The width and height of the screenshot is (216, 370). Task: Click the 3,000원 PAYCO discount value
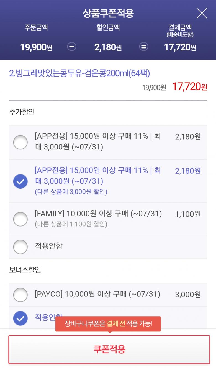coord(188,295)
